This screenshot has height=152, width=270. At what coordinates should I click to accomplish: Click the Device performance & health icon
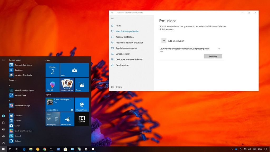tap(112, 59)
